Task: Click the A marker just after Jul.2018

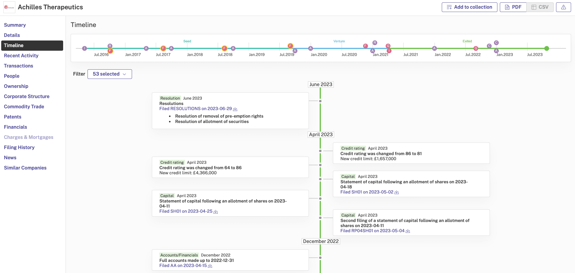Action: point(233,48)
